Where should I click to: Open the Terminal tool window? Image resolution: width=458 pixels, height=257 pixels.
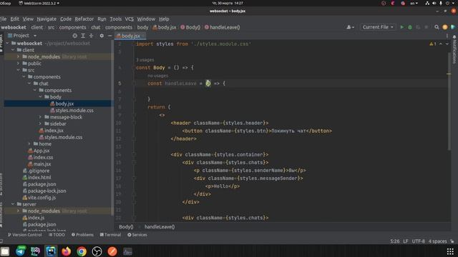[x=110, y=235]
